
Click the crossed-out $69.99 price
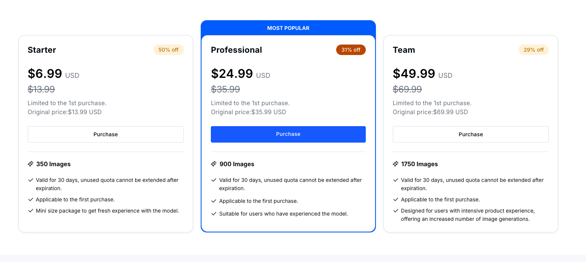click(407, 89)
